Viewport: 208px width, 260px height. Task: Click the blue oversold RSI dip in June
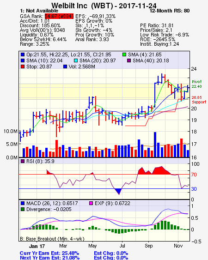(x=118, y=191)
